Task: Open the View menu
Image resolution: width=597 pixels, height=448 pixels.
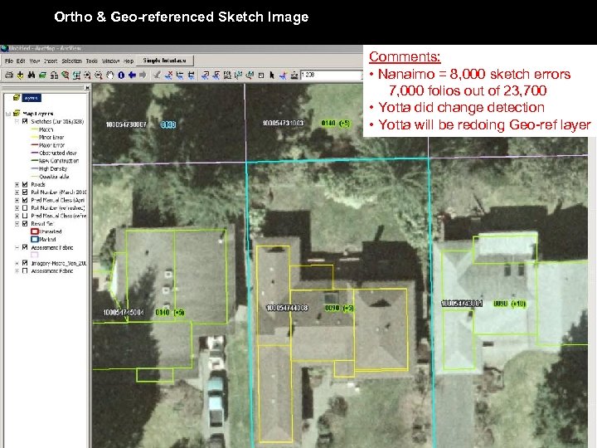Action: click(x=35, y=61)
